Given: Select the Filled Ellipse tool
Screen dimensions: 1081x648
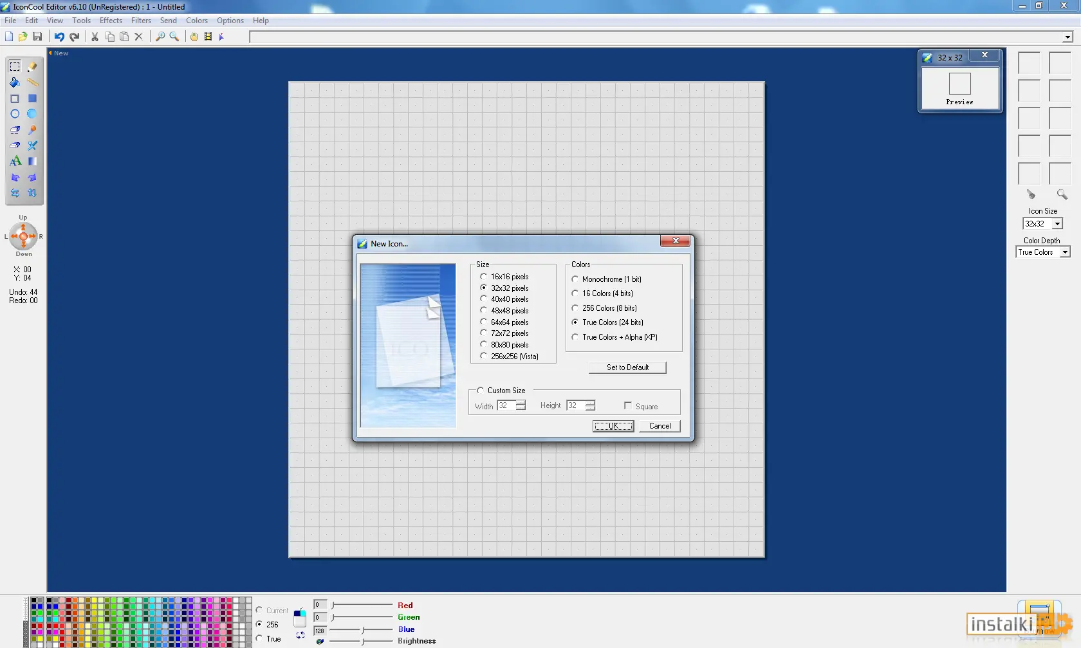Looking at the screenshot, I should click(32, 114).
